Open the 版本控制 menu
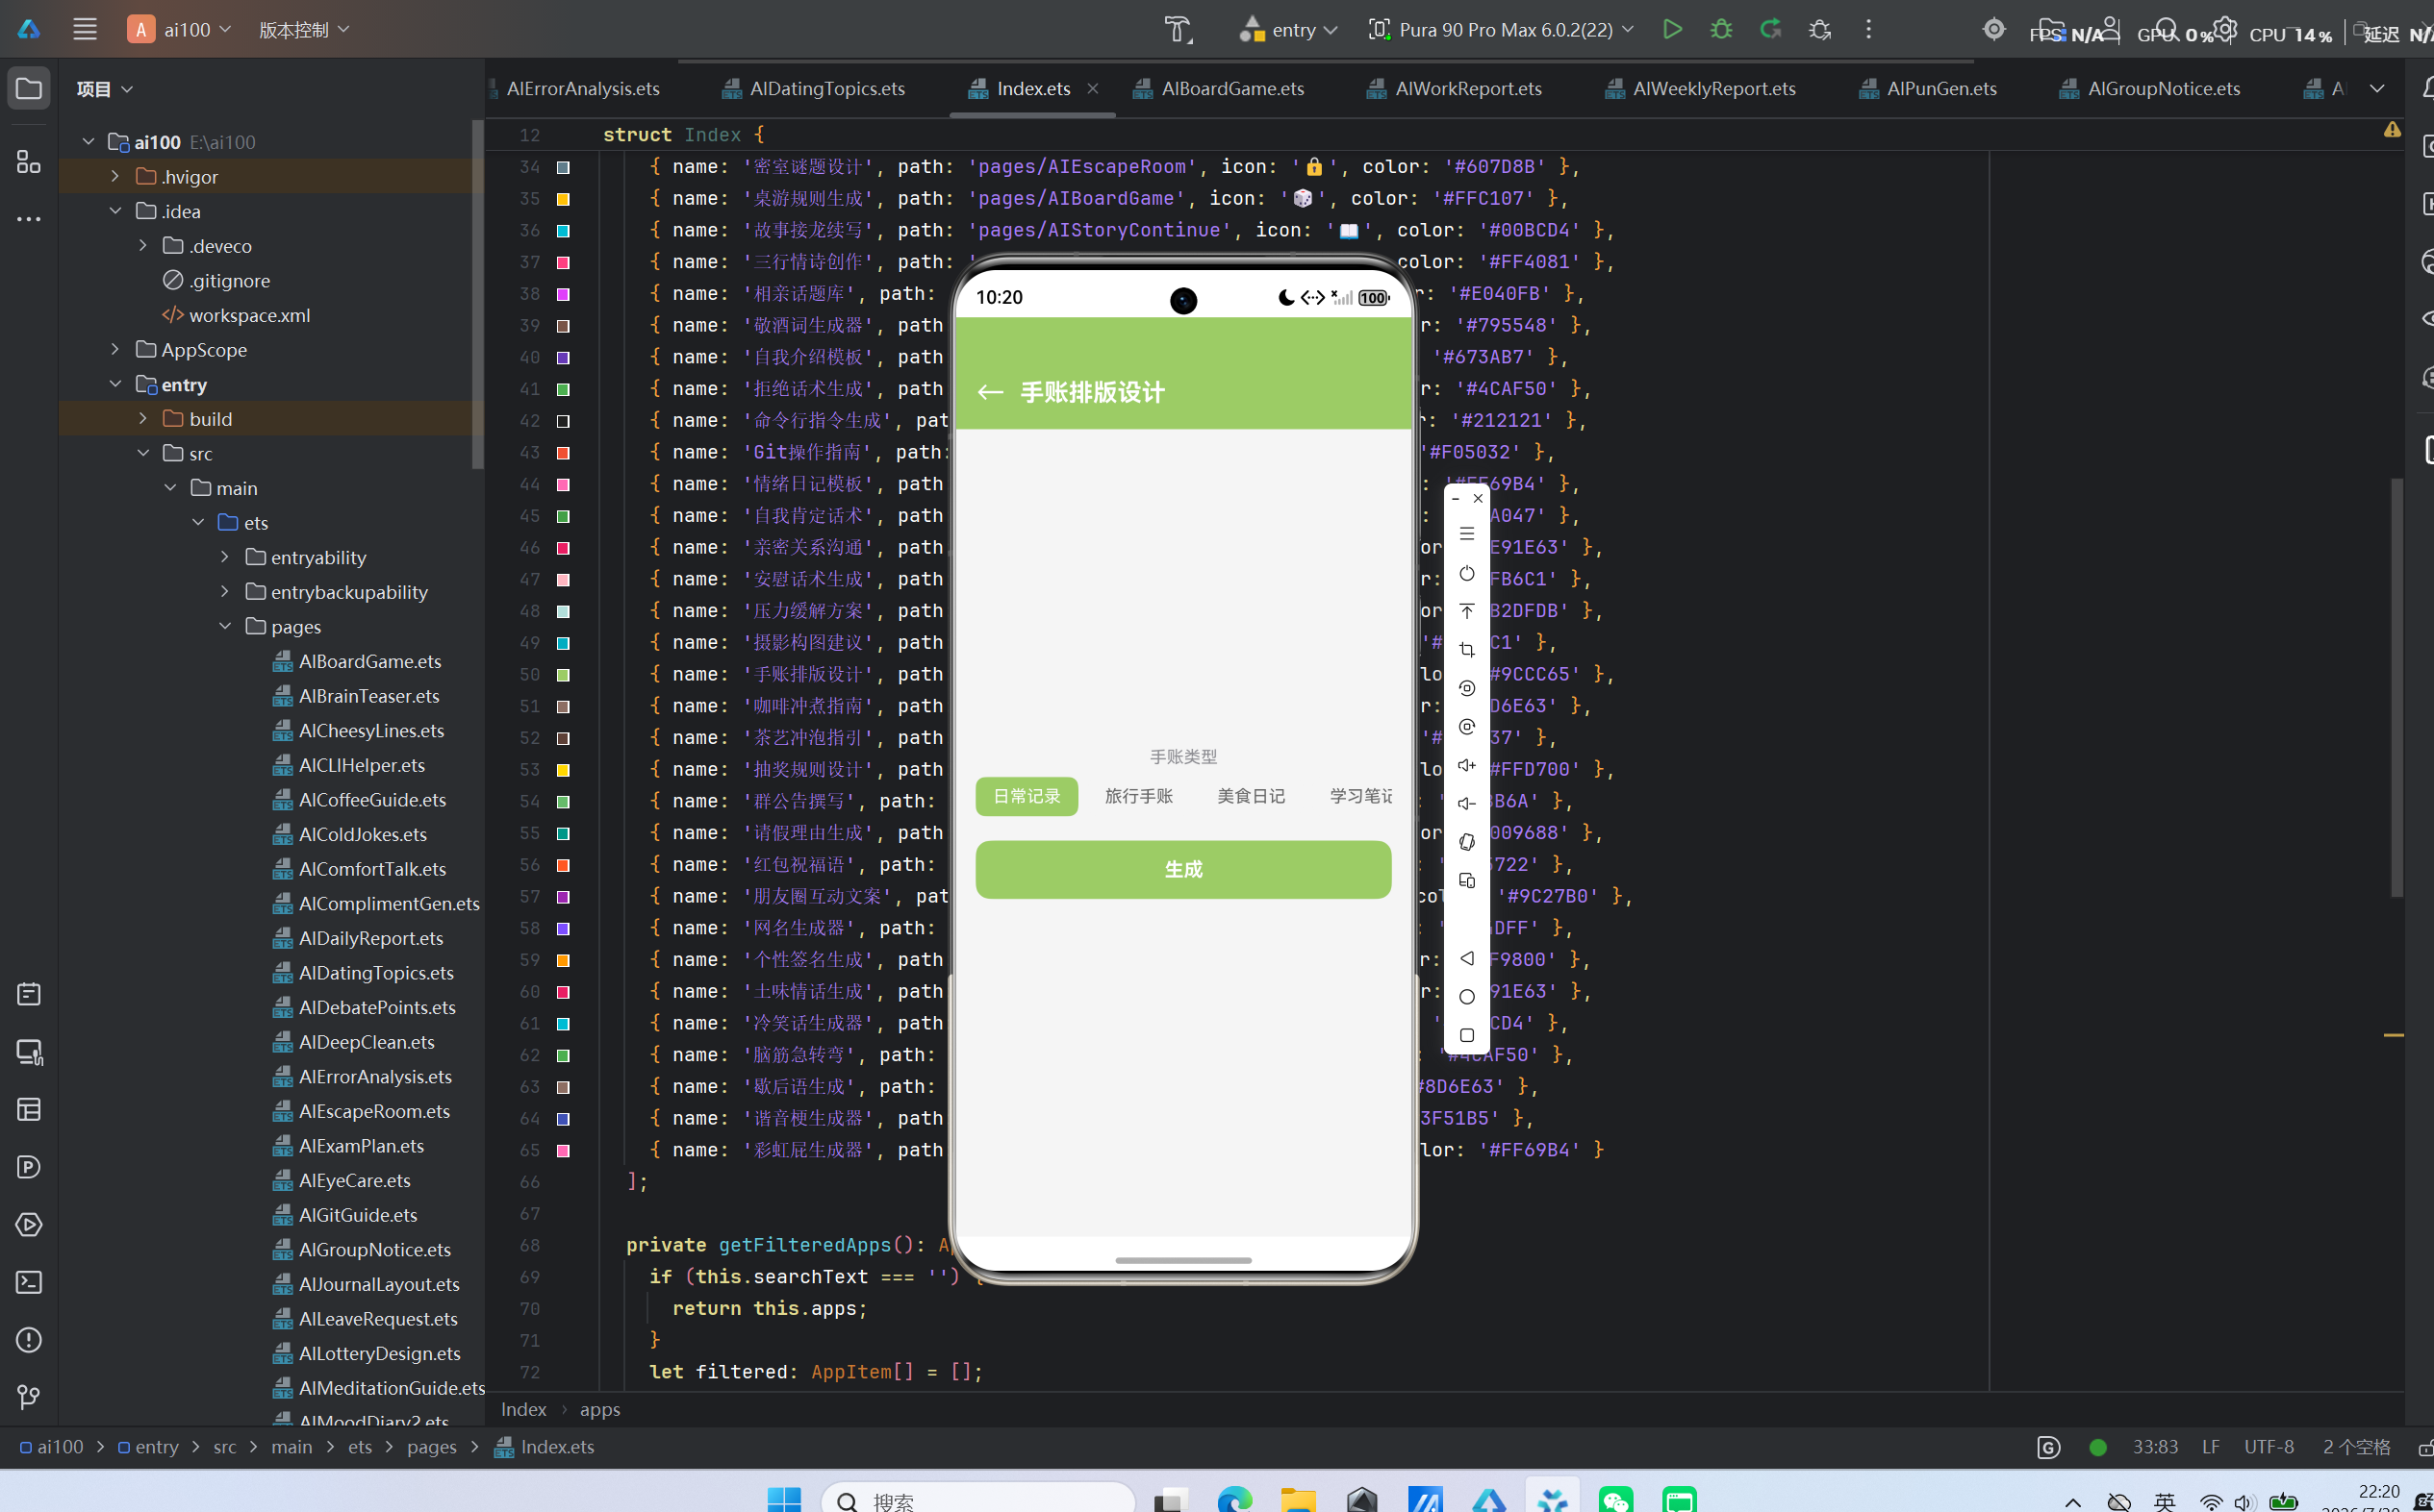 (x=303, y=30)
